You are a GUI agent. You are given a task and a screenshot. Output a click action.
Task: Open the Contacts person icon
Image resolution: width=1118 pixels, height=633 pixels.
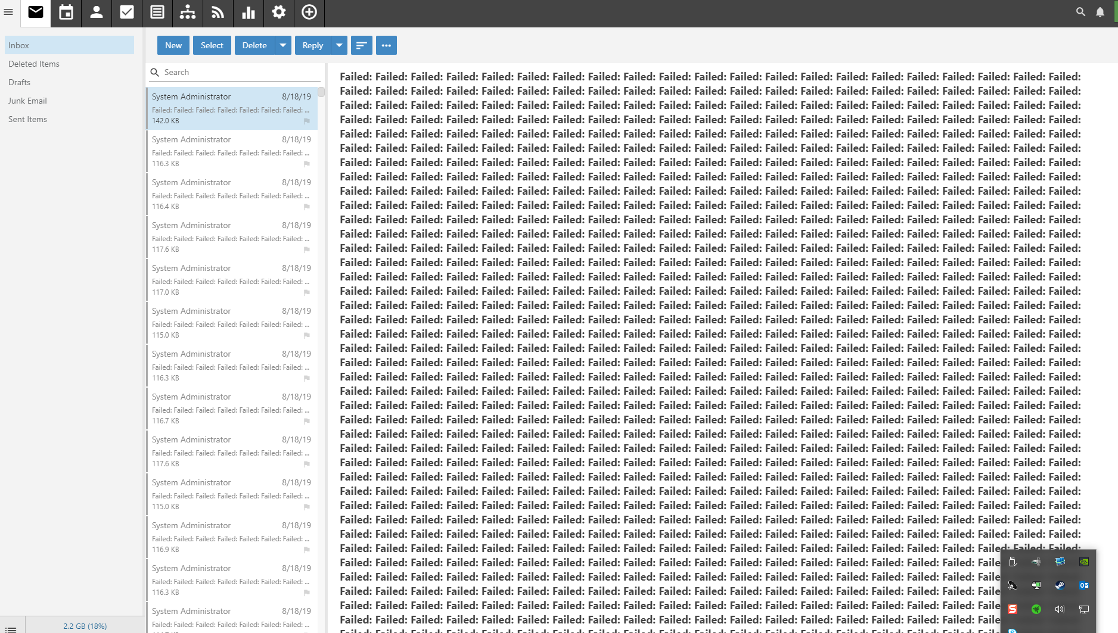(x=97, y=13)
